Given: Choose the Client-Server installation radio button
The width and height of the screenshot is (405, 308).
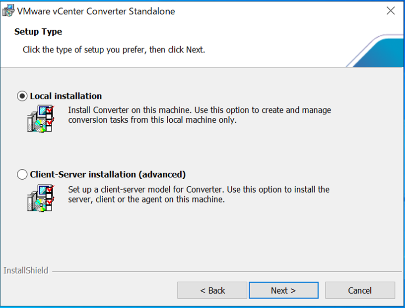Looking at the screenshot, I should (x=22, y=174).
